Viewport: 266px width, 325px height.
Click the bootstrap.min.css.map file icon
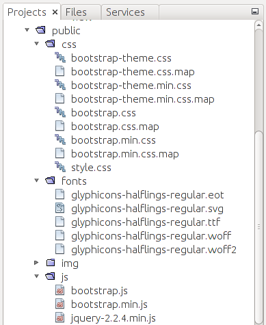[60, 153]
